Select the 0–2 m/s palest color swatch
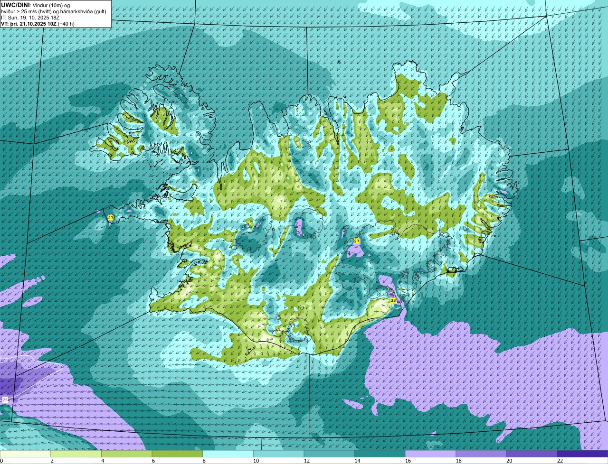608x464 pixels. pyautogui.click(x=25, y=454)
